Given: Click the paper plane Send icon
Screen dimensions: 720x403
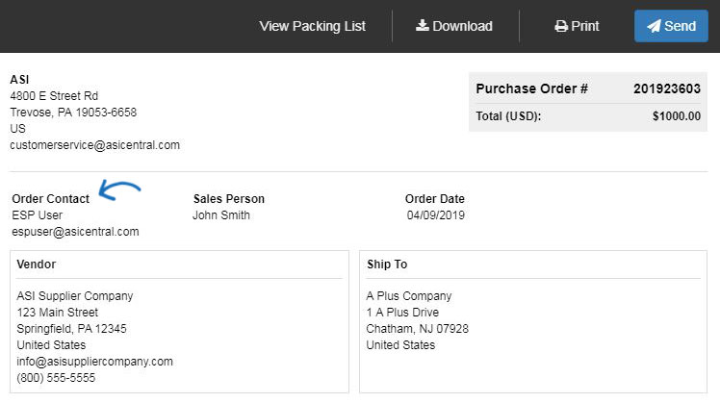Looking at the screenshot, I should [x=654, y=26].
